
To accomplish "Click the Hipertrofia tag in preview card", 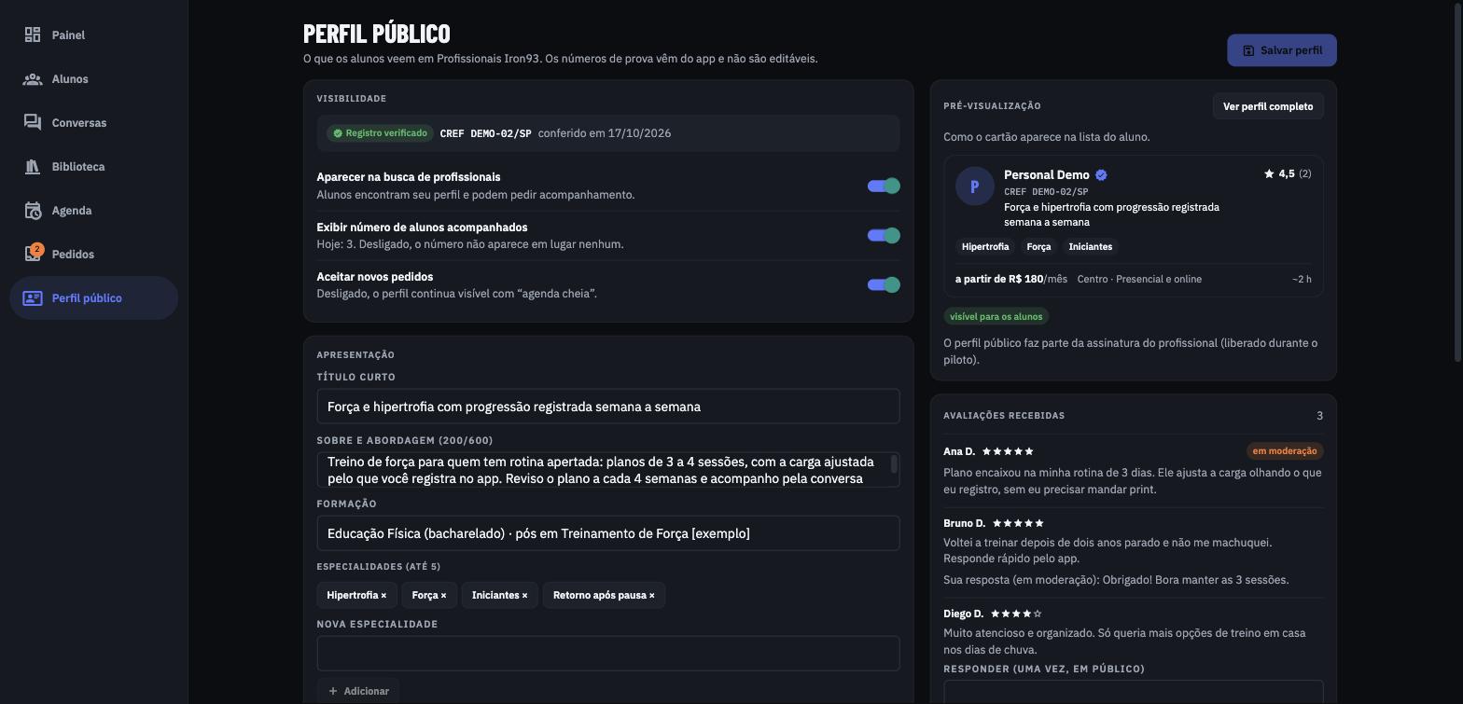I will click(x=985, y=247).
